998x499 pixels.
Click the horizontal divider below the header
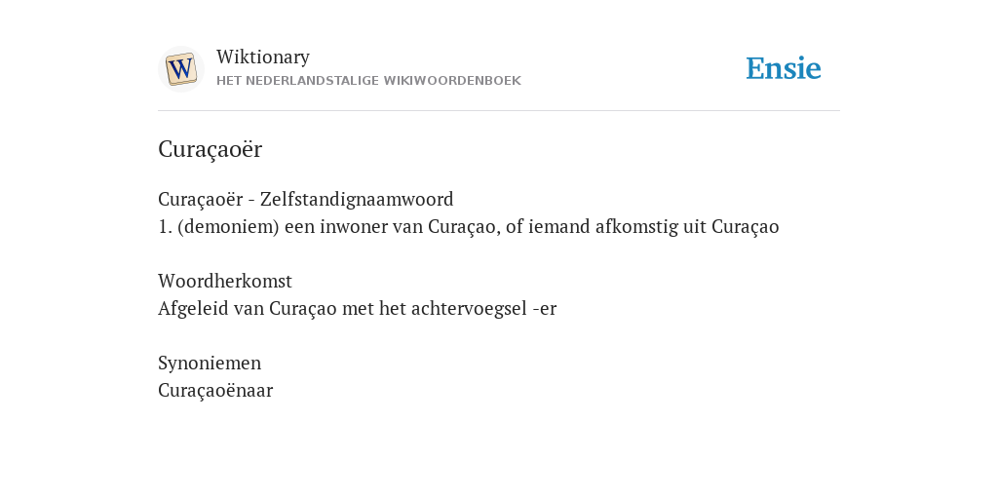pyautogui.click(x=499, y=111)
